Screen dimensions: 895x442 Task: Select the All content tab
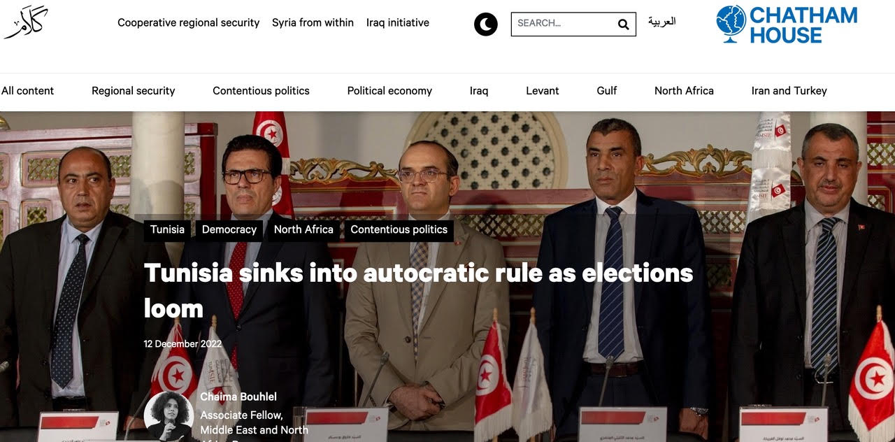pos(27,91)
